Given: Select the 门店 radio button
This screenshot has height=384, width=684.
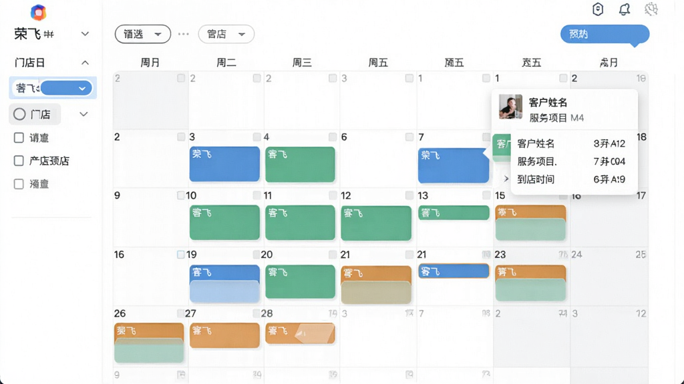Looking at the screenshot, I should click(19, 114).
